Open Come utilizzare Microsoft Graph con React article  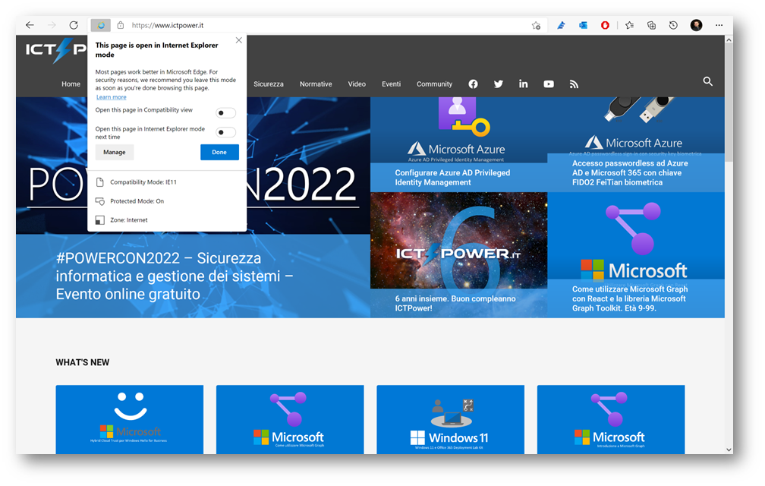pos(630,298)
